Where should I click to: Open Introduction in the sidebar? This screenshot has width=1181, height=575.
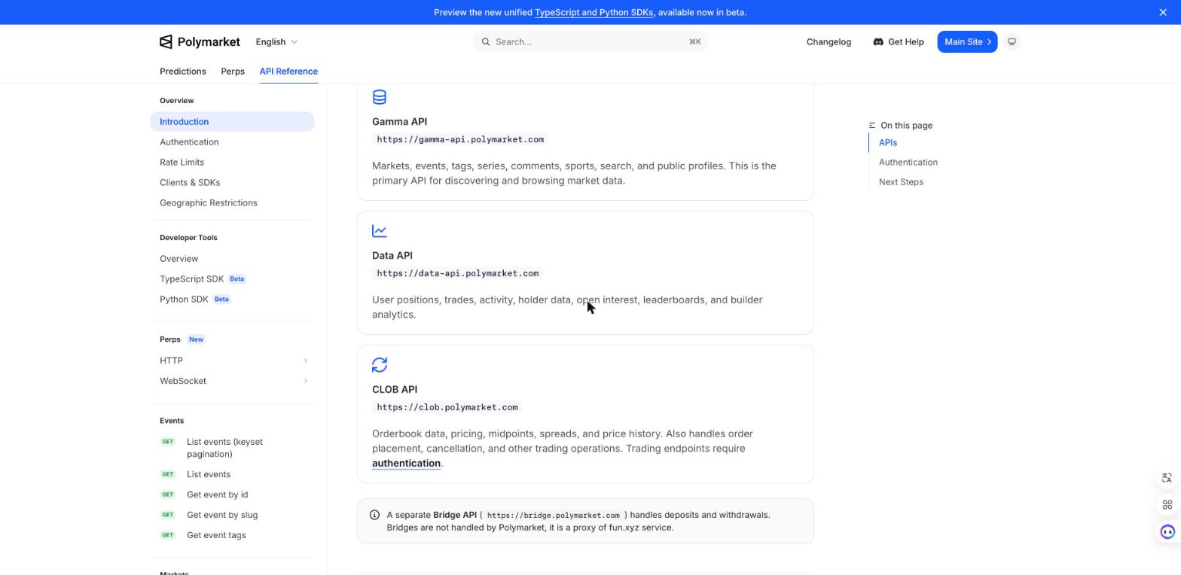coord(232,122)
